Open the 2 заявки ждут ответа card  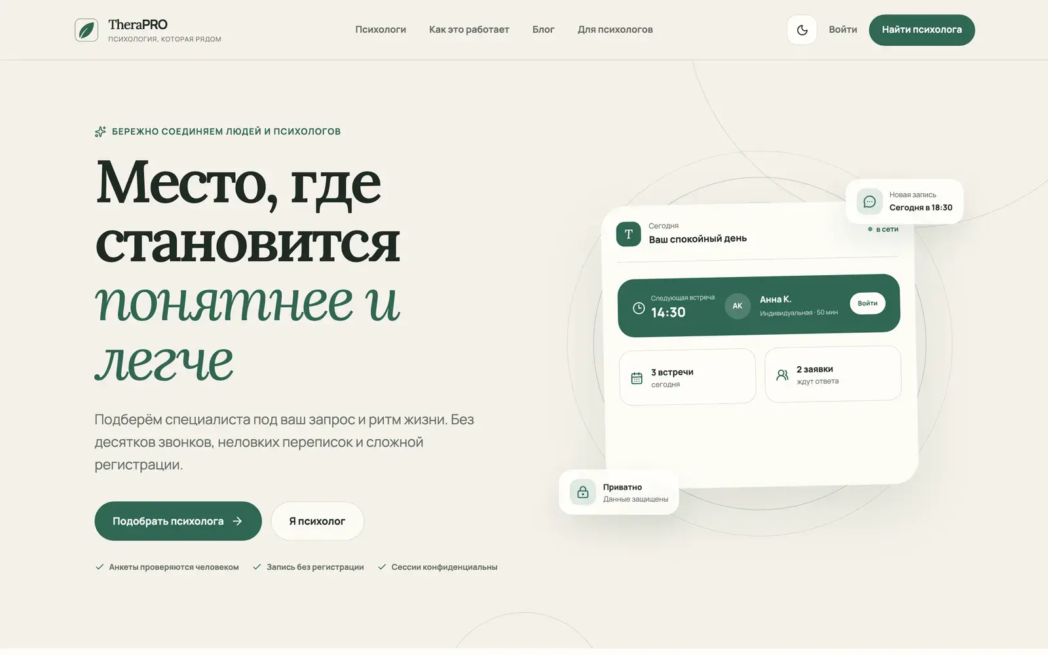pos(833,374)
